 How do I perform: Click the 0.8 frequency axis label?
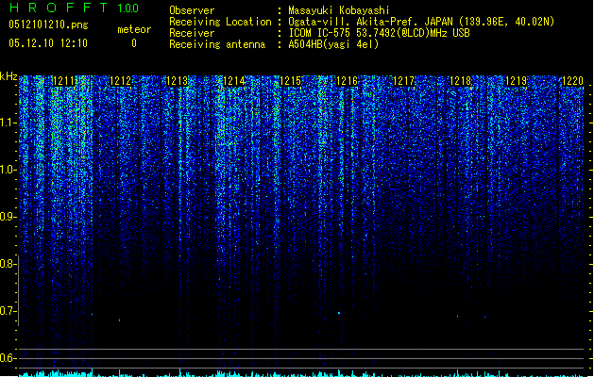click(8, 264)
